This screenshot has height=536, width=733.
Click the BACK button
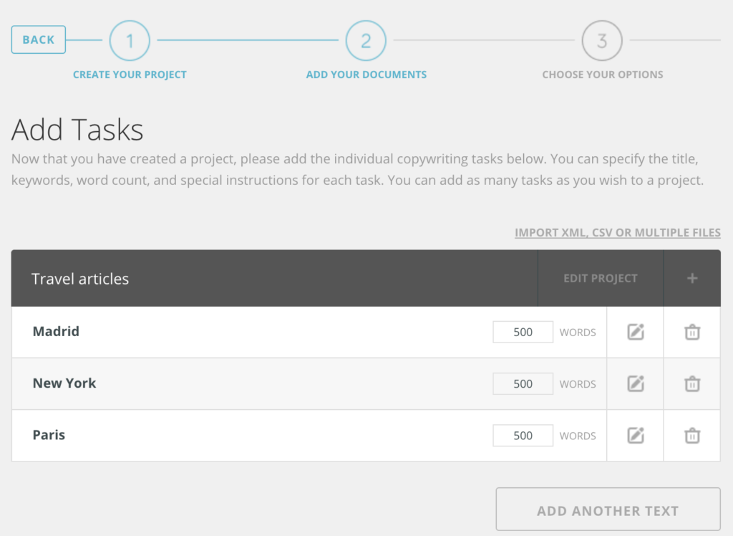pyautogui.click(x=38, y=39)
